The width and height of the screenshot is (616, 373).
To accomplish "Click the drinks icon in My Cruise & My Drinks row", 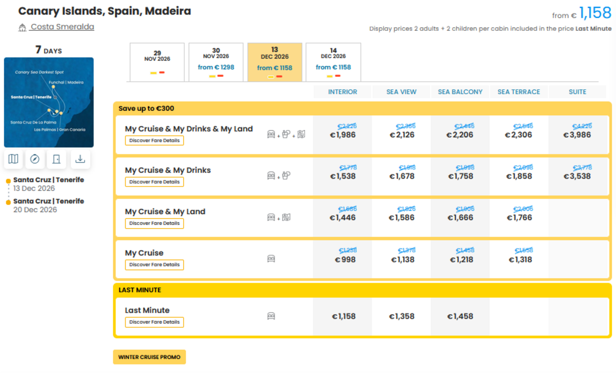I will pyautogui.click(x=287, y=176).
